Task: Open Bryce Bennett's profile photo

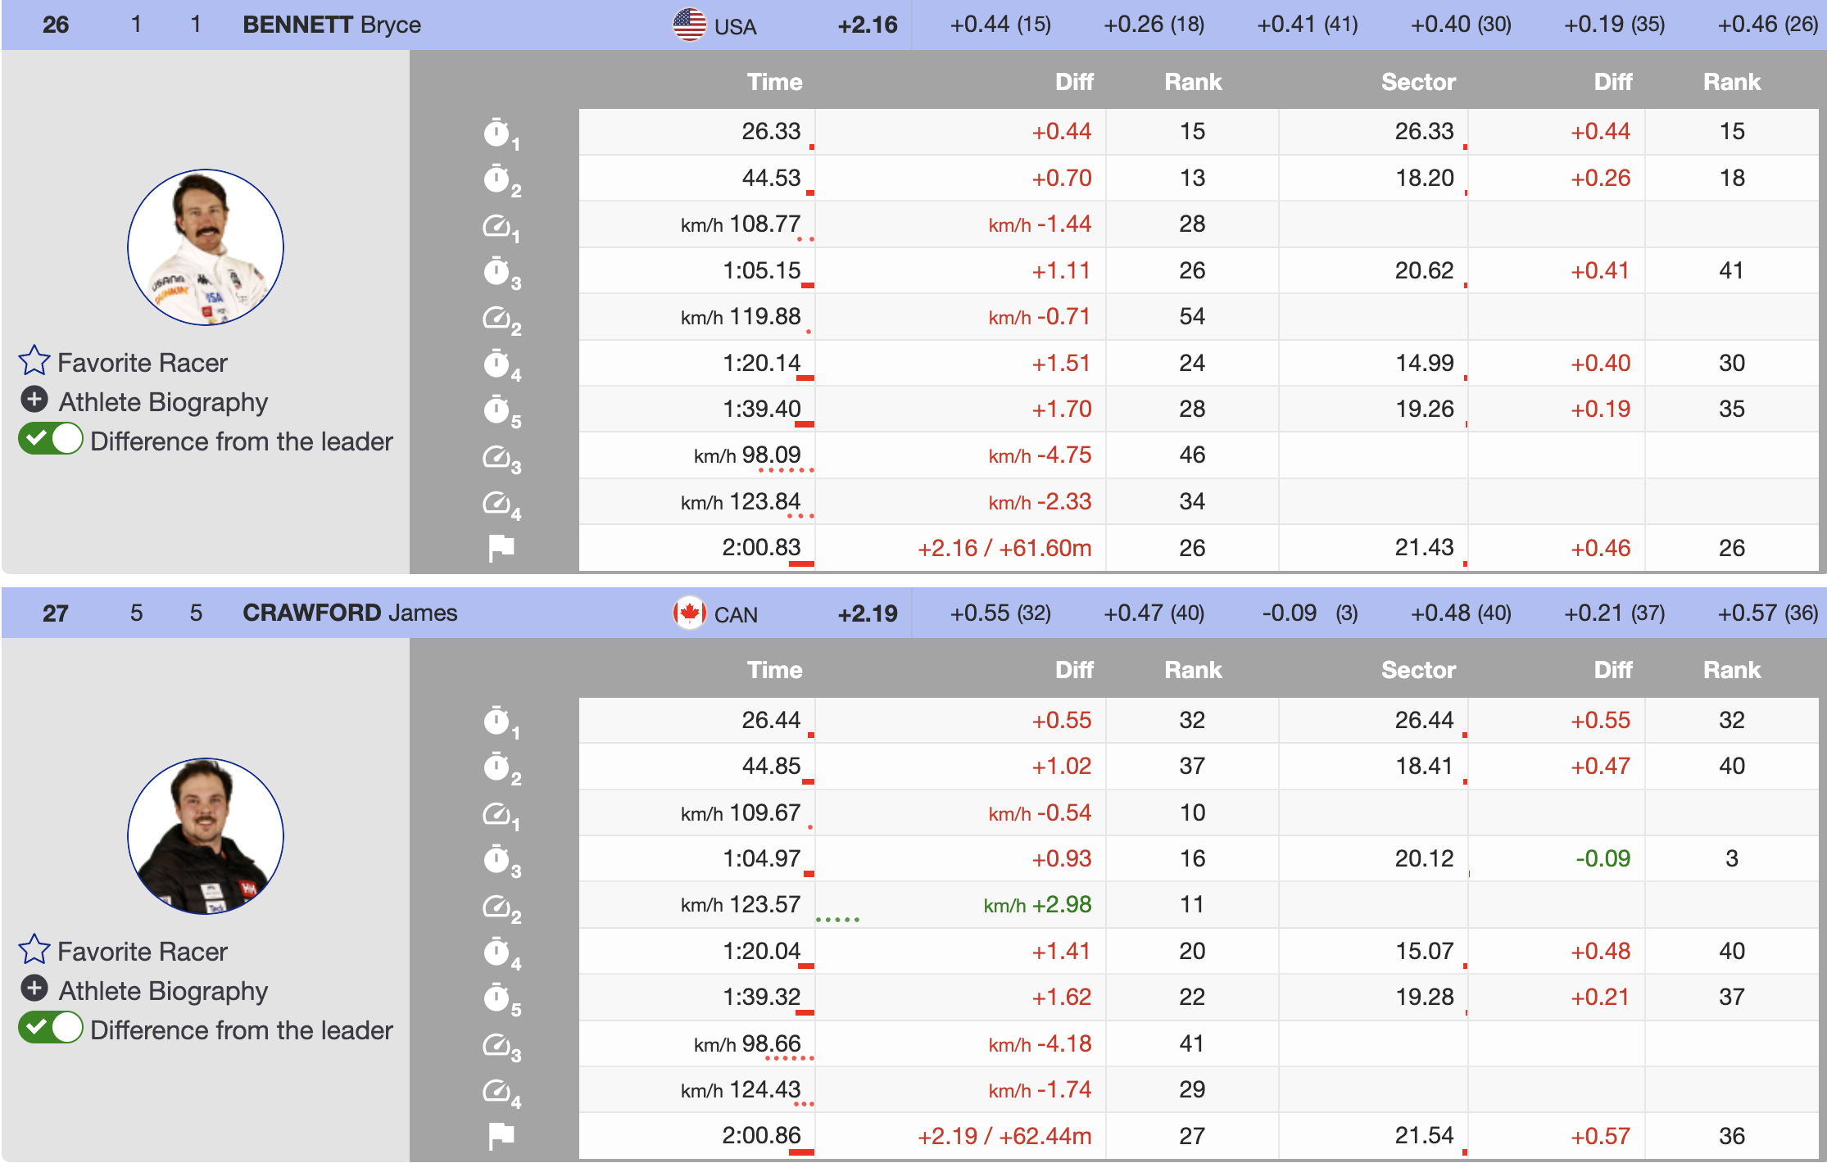Action: coord(206,247)
